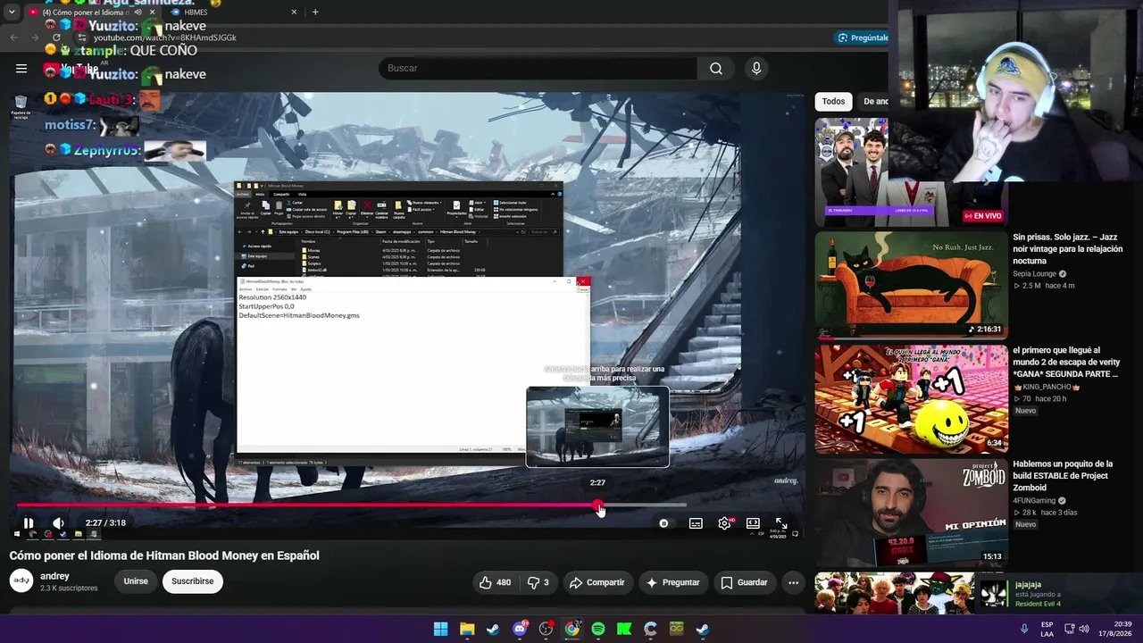Open the video title text
The height and width of the screenshot is (643, 1143).
point(164,555)
